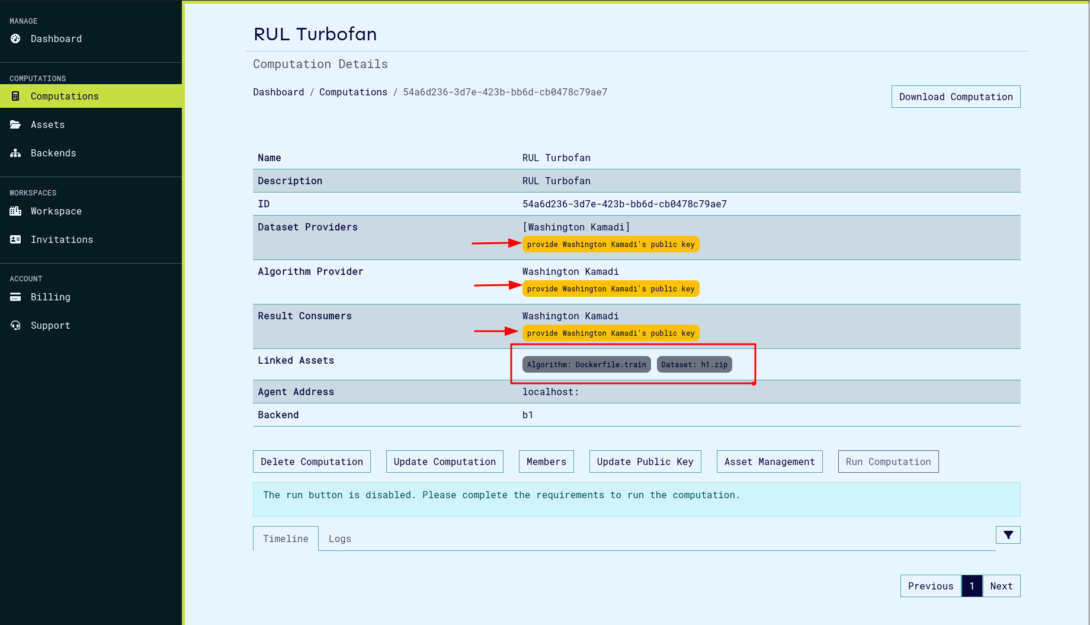This screenshot has height=625, width=1090.
Task: Select Computations in the sidebar
Action: point(91,96)
